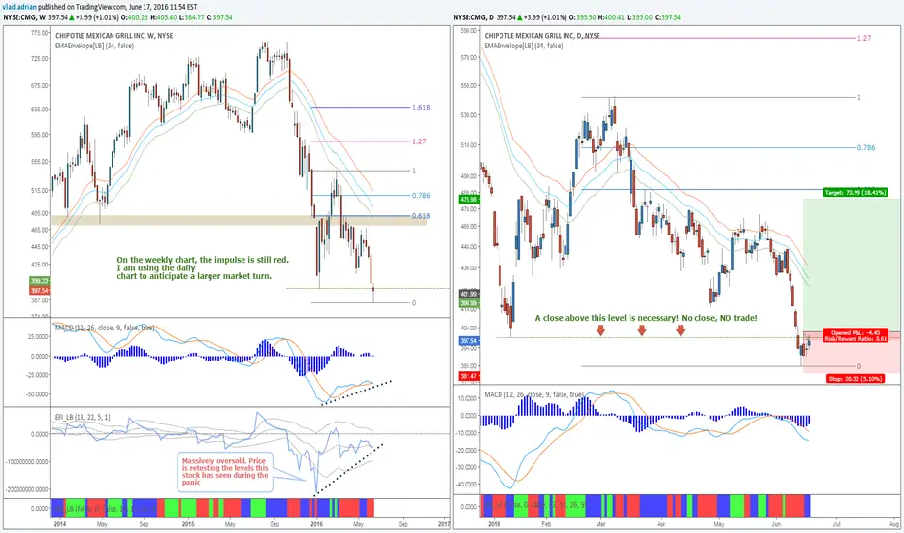Viewport: 904px width, 533px height.
Task: Click the 2017 label on the weekly time axis
Action: pyautogui.click(x=444, y=524)
